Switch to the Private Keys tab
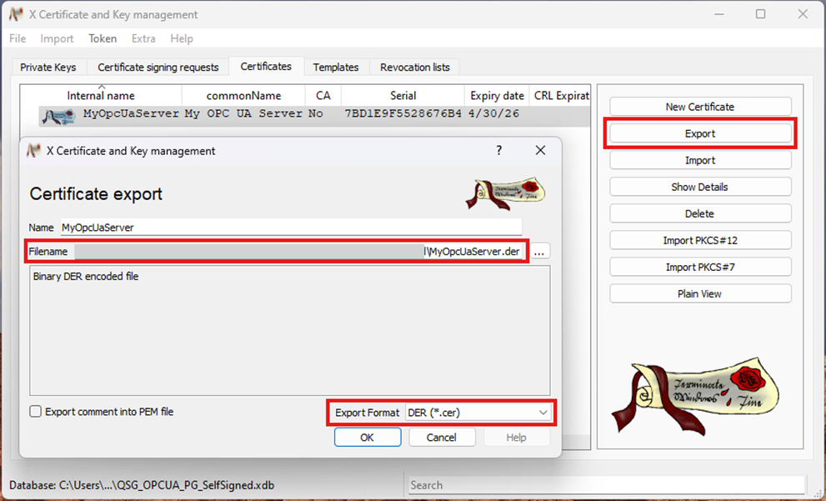 click(x=48, y=68)
